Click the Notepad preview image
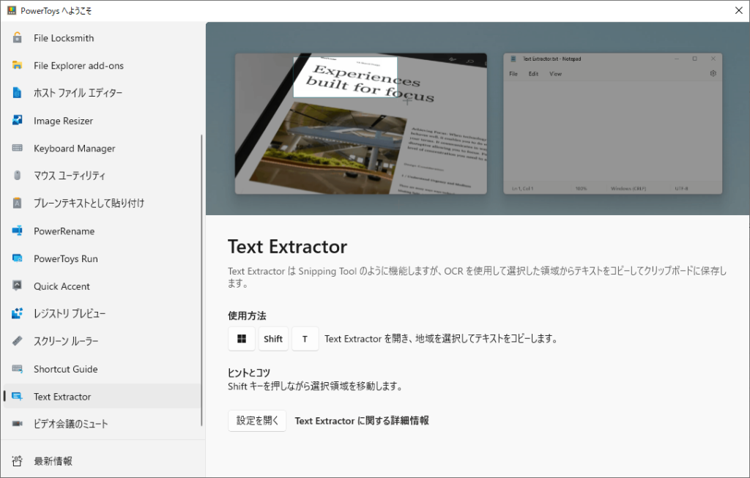Viewport: 750px width, 478px height. click(613, 123)
